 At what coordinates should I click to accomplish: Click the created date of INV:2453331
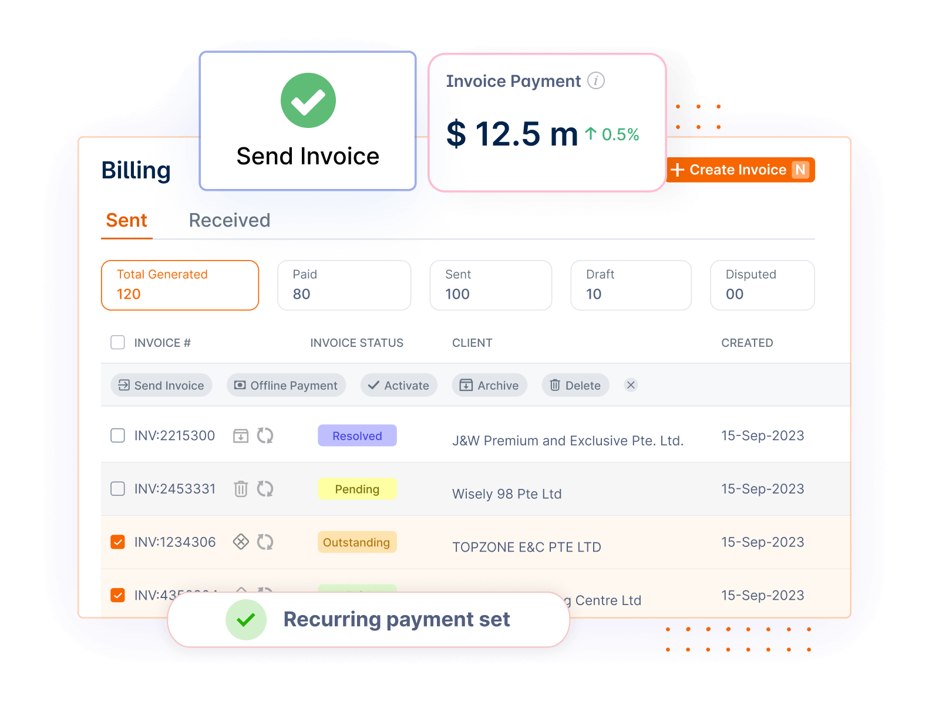(x=763, y=489)
